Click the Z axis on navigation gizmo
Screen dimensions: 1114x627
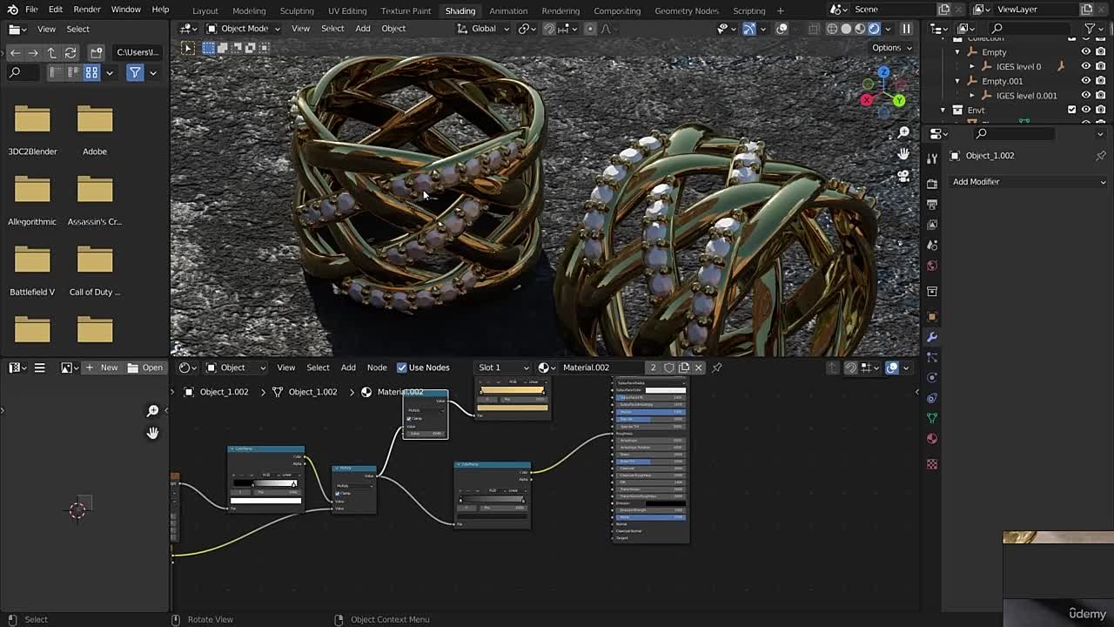click(883, 72)
